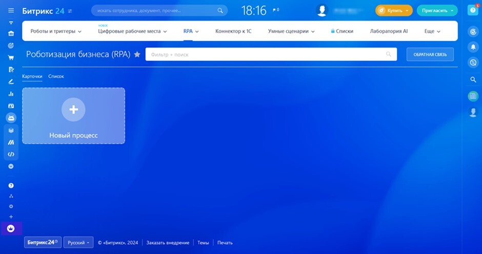
Task: Open Лаборатория AI menu item
Action: (x=389, y=31)
